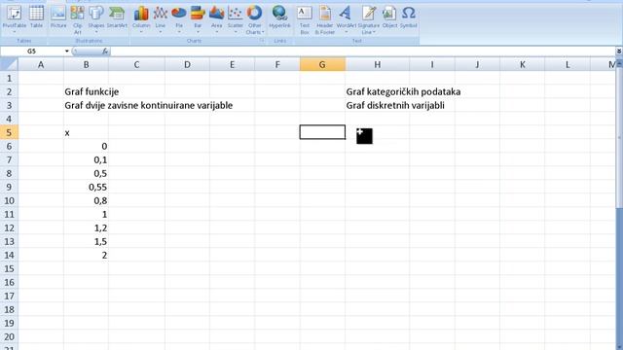
Task: Select row 14 header
Action: (x=9, y=255)
